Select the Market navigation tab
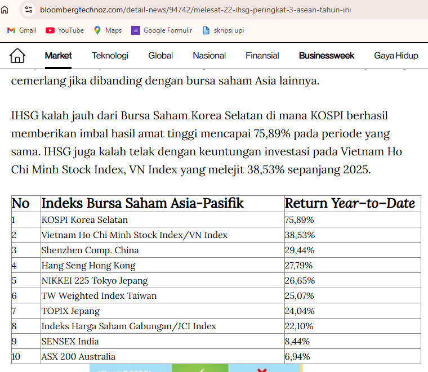Viewport: 428px width, 372px height. [x=58, y=56]
